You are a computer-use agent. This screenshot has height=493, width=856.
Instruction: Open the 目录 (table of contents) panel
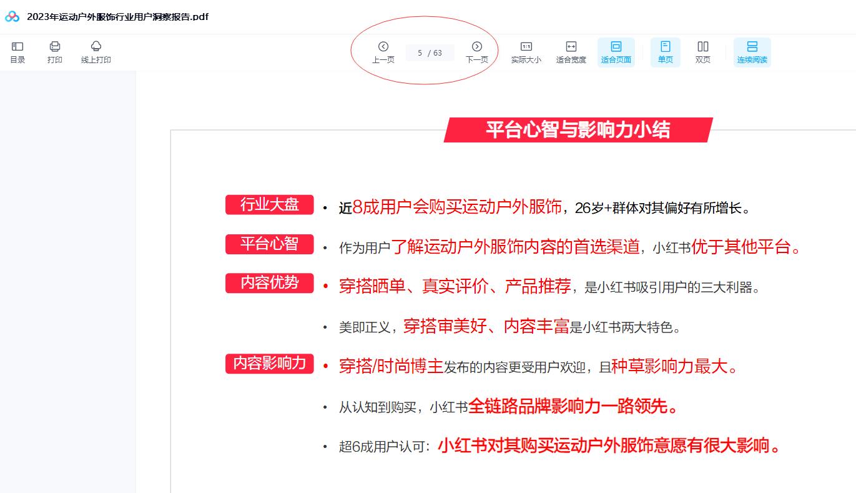tap(17, 52)
